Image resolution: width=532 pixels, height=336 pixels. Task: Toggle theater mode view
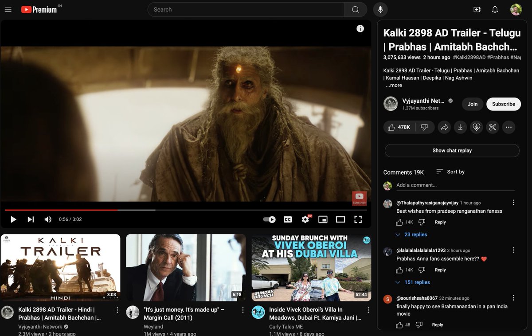click(340, 219)
